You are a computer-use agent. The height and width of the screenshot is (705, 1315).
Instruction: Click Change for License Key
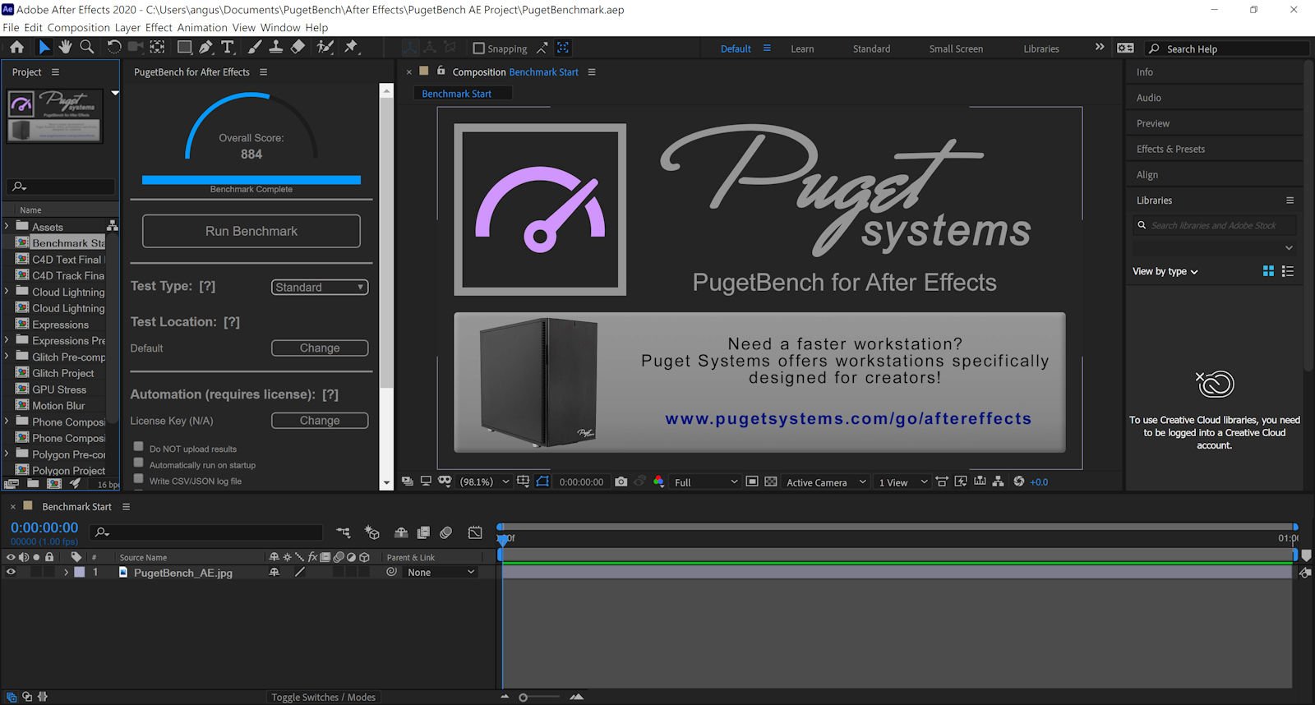(x=320, y=420)
